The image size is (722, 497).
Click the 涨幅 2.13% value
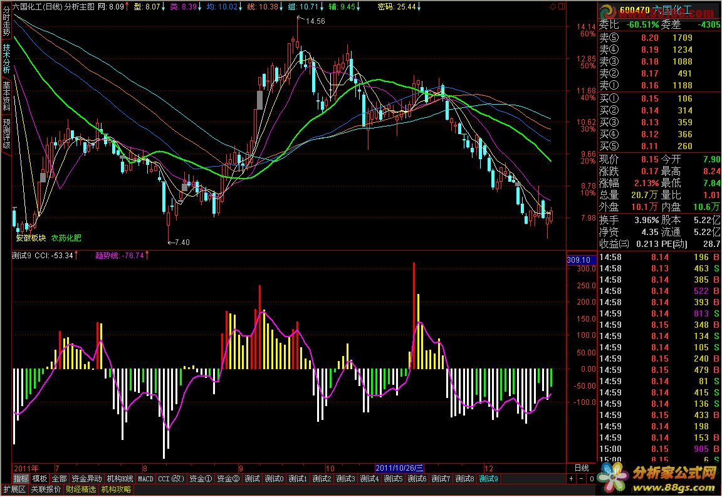(x=647, y=184)
